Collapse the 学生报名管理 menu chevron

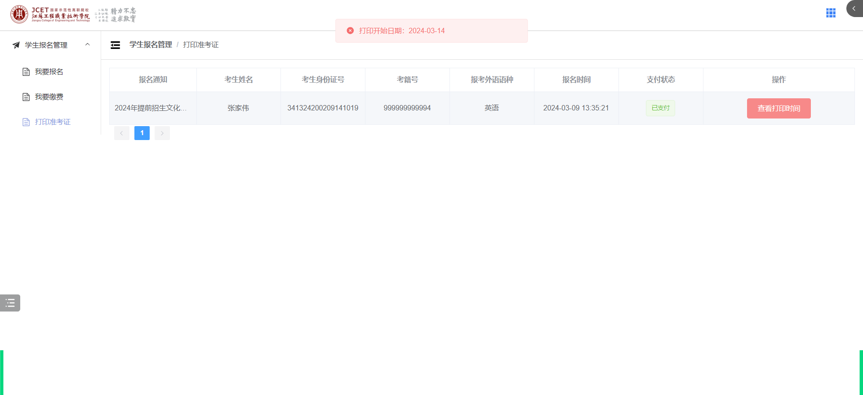pos(88,44)
